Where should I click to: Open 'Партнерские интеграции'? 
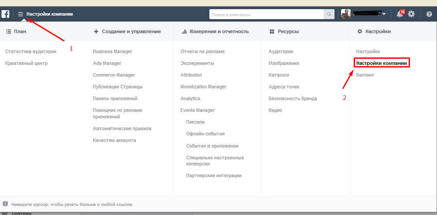coord(214,175)
